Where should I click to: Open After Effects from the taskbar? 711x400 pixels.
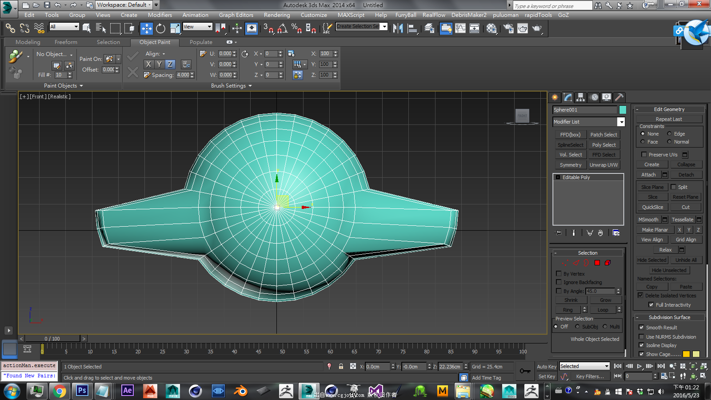[128, 391]
